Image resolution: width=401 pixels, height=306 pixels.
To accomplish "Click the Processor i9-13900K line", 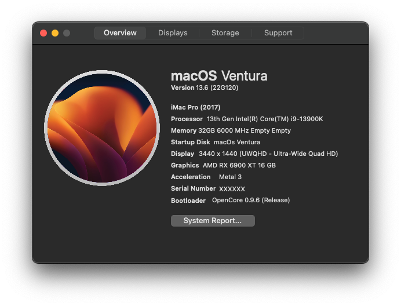I will 247,119.
